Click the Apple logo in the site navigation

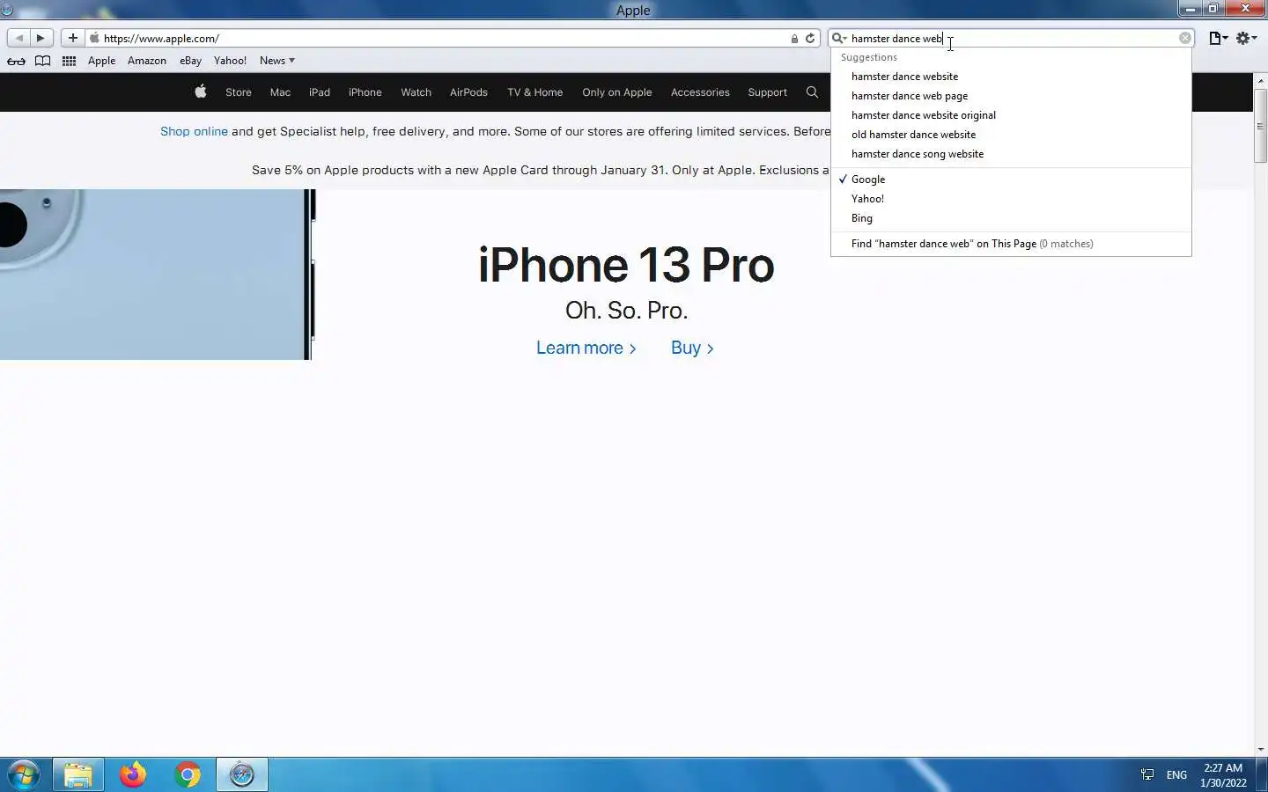coord(201,92)
